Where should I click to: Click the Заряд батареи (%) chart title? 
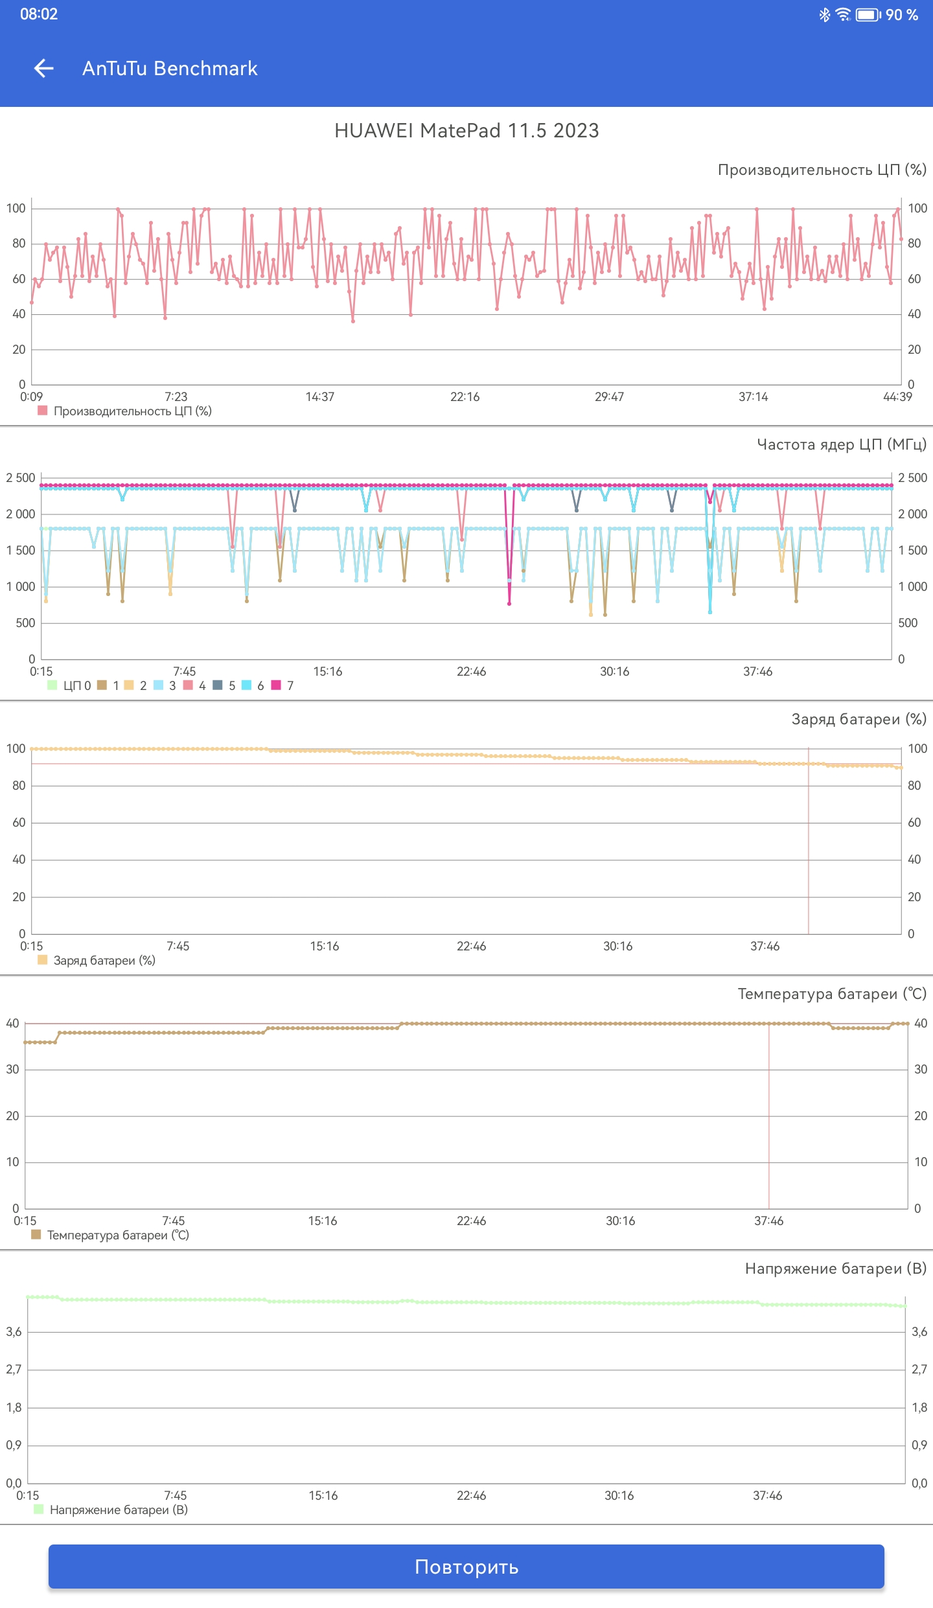[859, 719]
